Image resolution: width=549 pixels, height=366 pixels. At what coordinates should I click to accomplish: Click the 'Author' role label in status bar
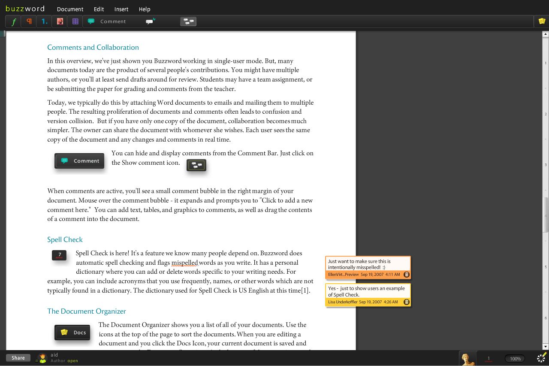(58, 361)
